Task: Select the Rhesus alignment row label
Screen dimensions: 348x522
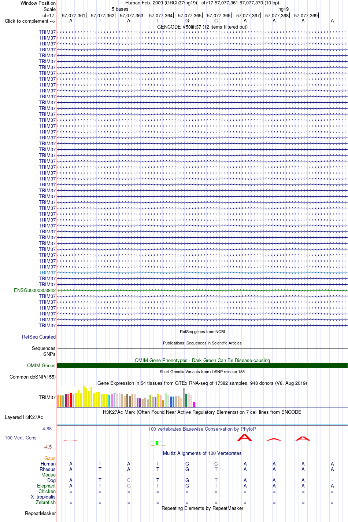Action: [48, 469]
